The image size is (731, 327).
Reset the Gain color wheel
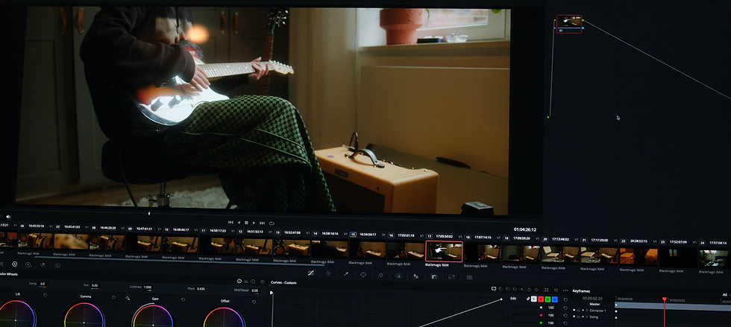[183, 299]
